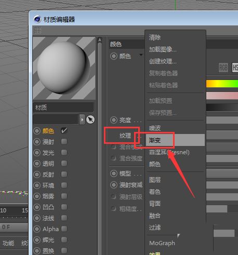Click the 材质 name input field
Image resolution: width=238 pixels, height=255 pixels.
[x=63, y=108]
